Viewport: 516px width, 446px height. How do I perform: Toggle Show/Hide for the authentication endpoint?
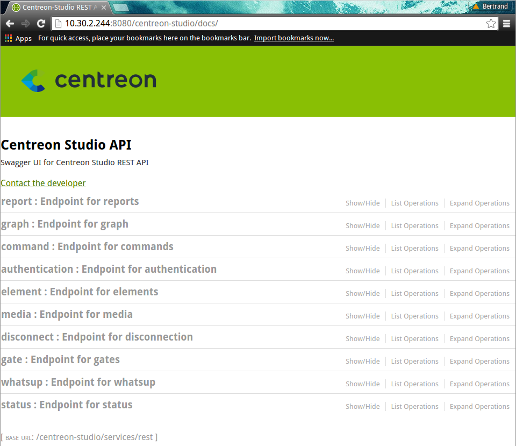(x=362, y=271)
